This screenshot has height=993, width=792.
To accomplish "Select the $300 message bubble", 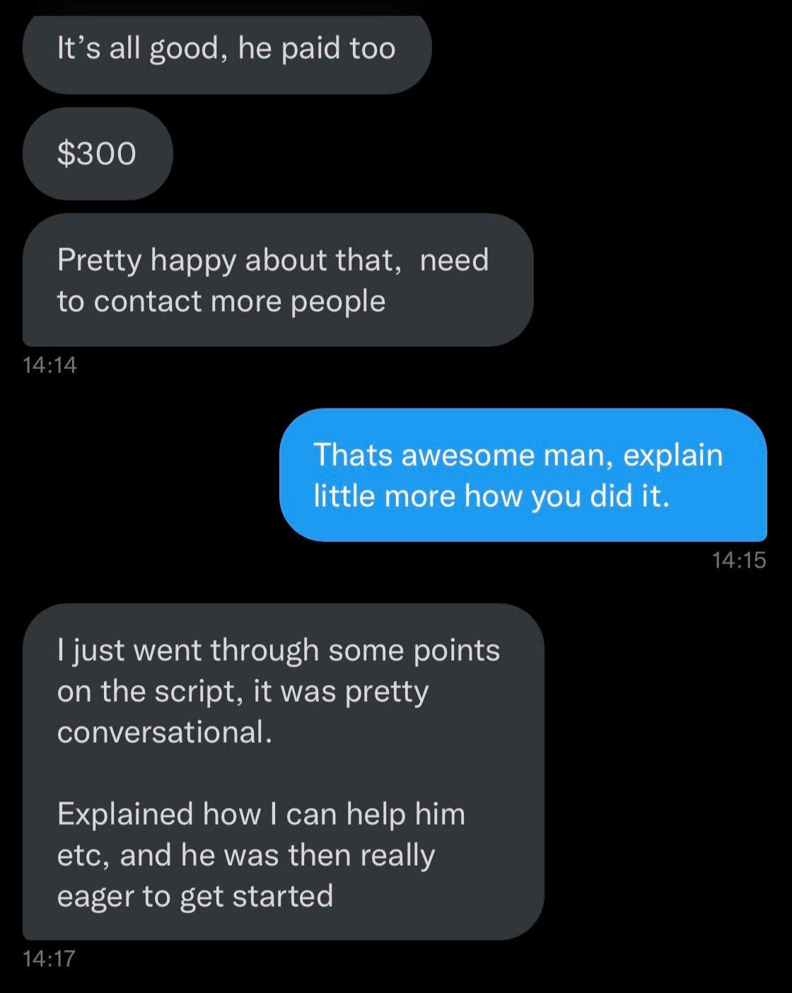I will tap(97, 153).
